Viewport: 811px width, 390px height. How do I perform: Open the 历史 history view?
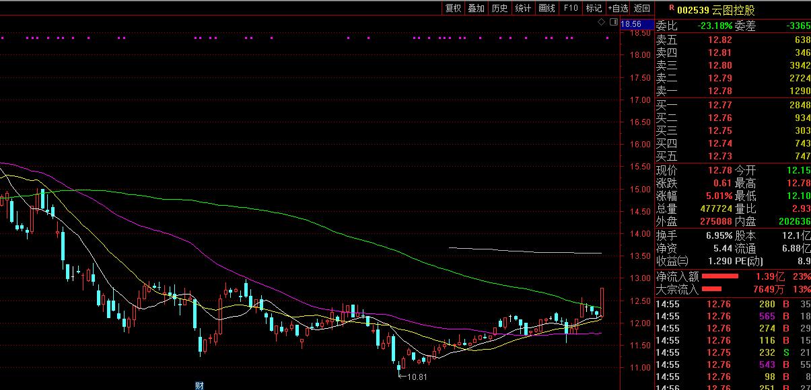coord(499,8)
